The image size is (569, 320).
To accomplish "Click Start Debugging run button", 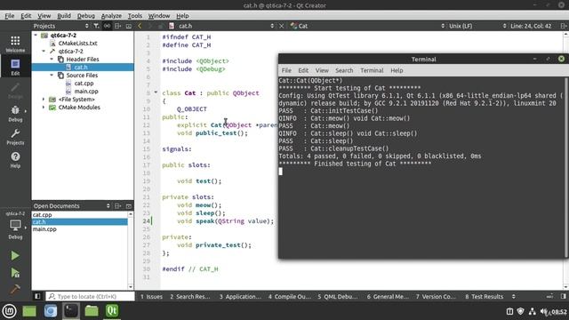I will 15,273.
